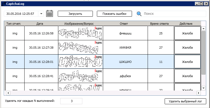Click Жалоба button for дфцбюэ row

tap(187, 76)
